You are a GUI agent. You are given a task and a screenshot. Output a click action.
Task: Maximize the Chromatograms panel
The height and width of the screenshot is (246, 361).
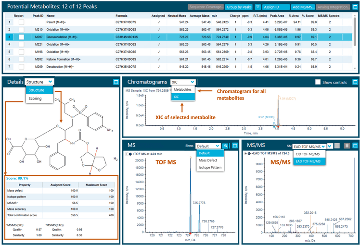(x=355, y=82)
